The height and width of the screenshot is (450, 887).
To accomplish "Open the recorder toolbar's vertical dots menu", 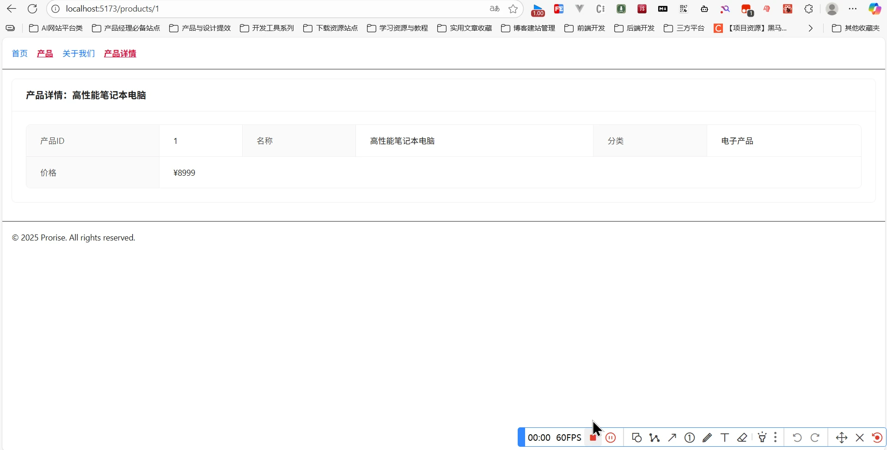I will 776,438.
